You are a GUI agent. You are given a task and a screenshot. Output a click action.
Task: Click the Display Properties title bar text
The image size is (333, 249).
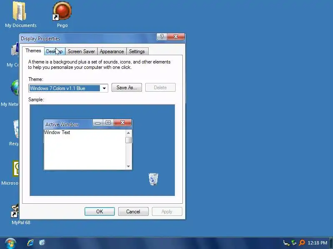[40, 39]
